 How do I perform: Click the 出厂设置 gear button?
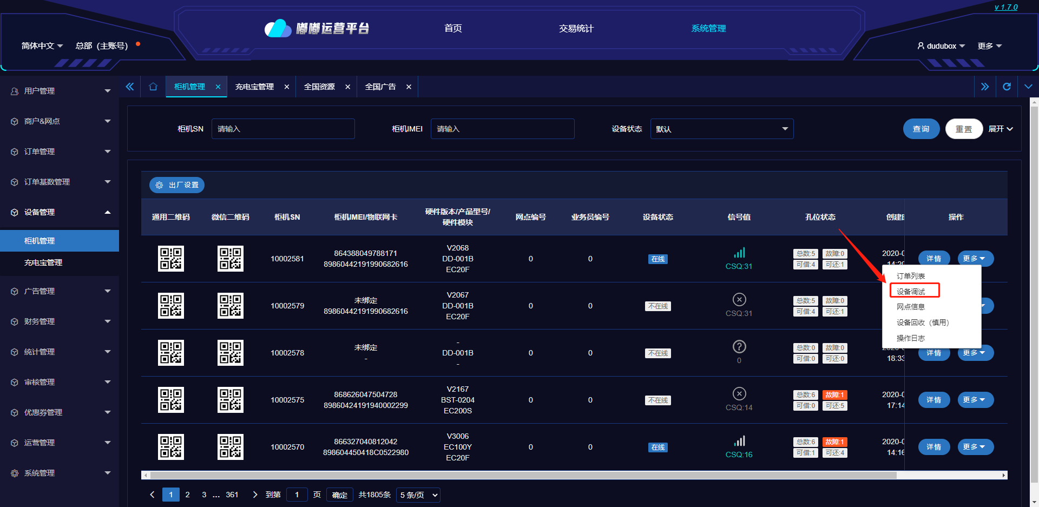(x=177, y=185)
